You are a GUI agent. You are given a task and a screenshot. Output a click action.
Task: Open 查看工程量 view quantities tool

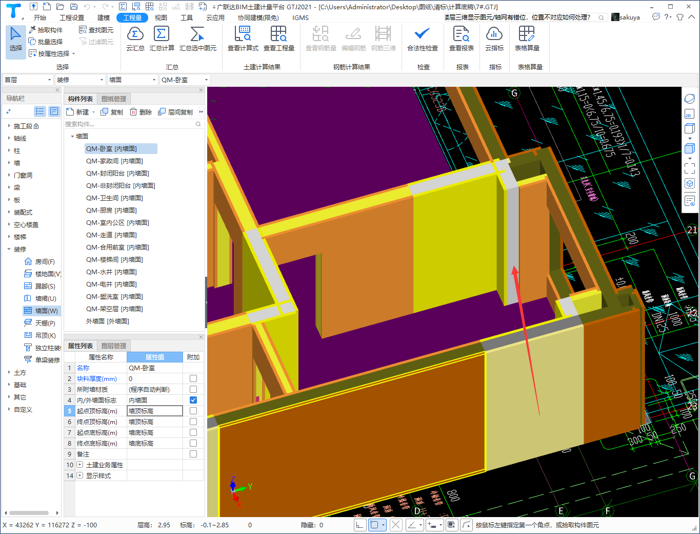click(x=278, y=39)
